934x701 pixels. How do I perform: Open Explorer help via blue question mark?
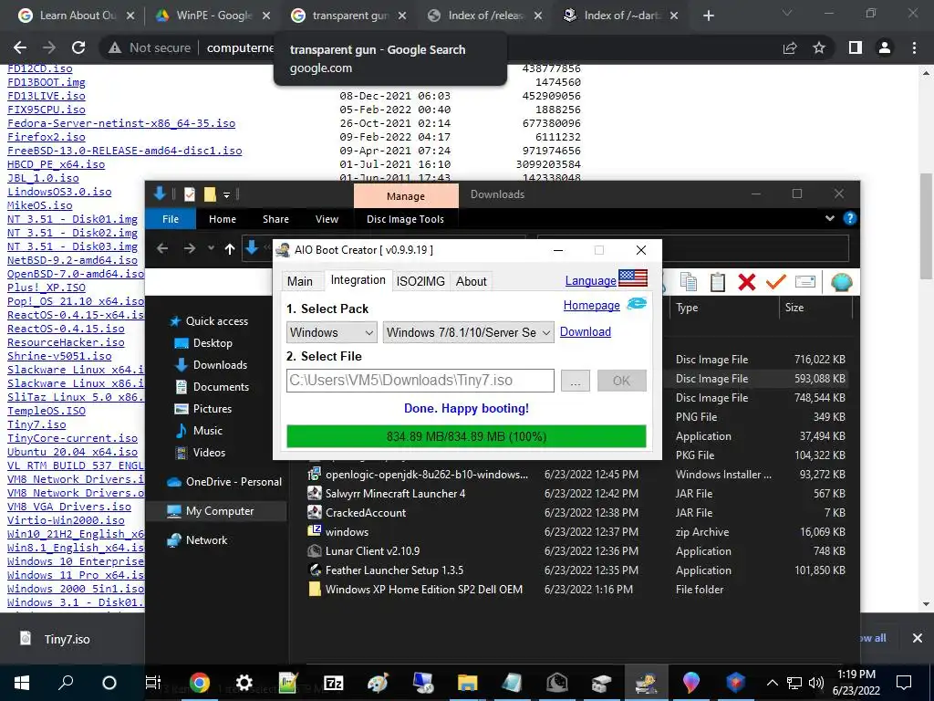[x=850, y=218]
